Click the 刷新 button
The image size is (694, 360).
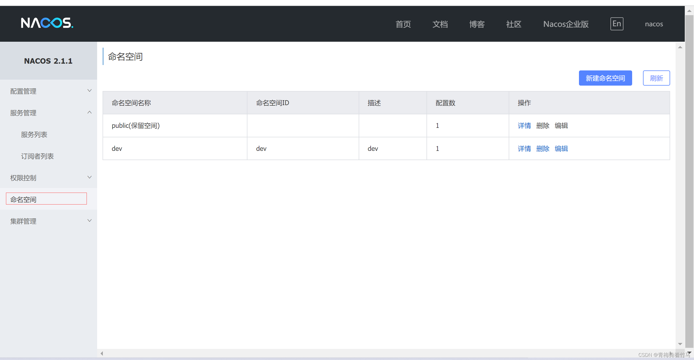(x=656, y=78)
